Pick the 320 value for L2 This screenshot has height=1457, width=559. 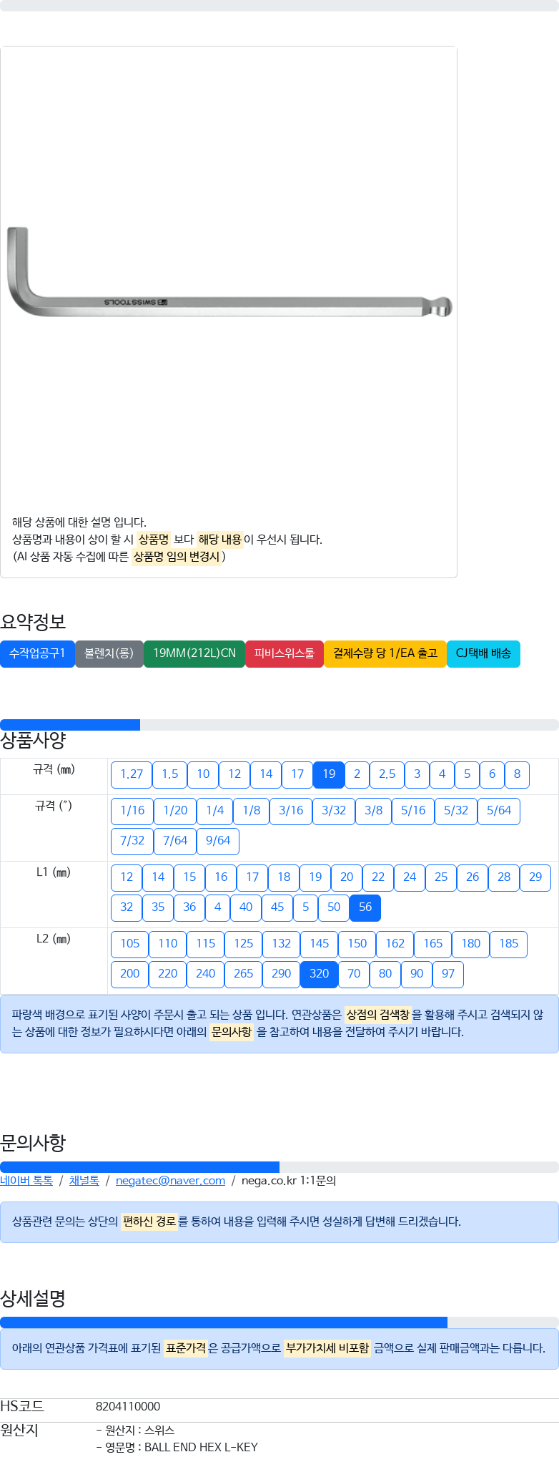coord(320,974)
